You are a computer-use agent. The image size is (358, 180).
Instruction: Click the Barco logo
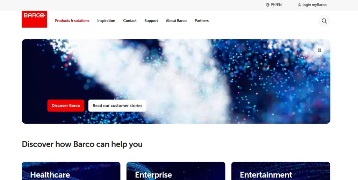pos(34,19)
